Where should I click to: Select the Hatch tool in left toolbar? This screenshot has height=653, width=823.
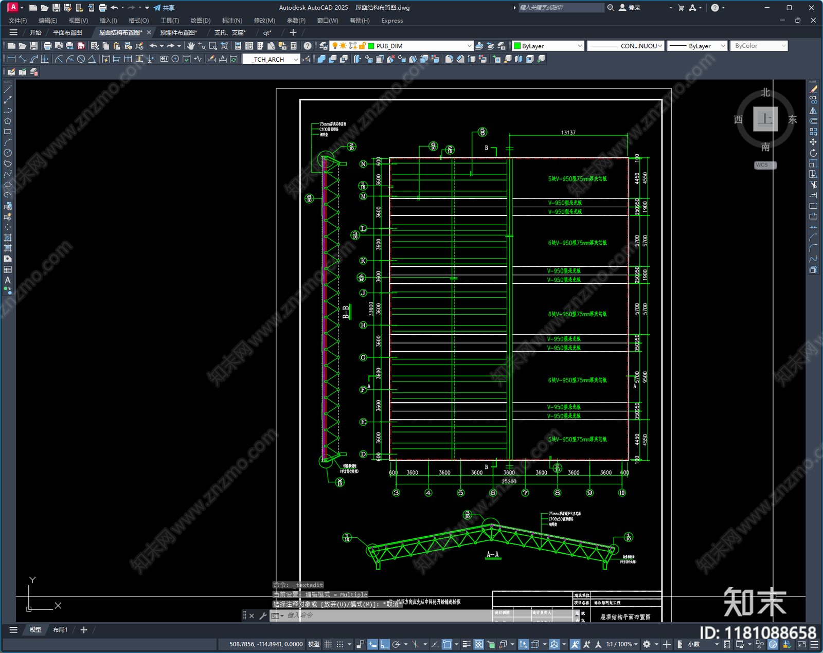8,238
